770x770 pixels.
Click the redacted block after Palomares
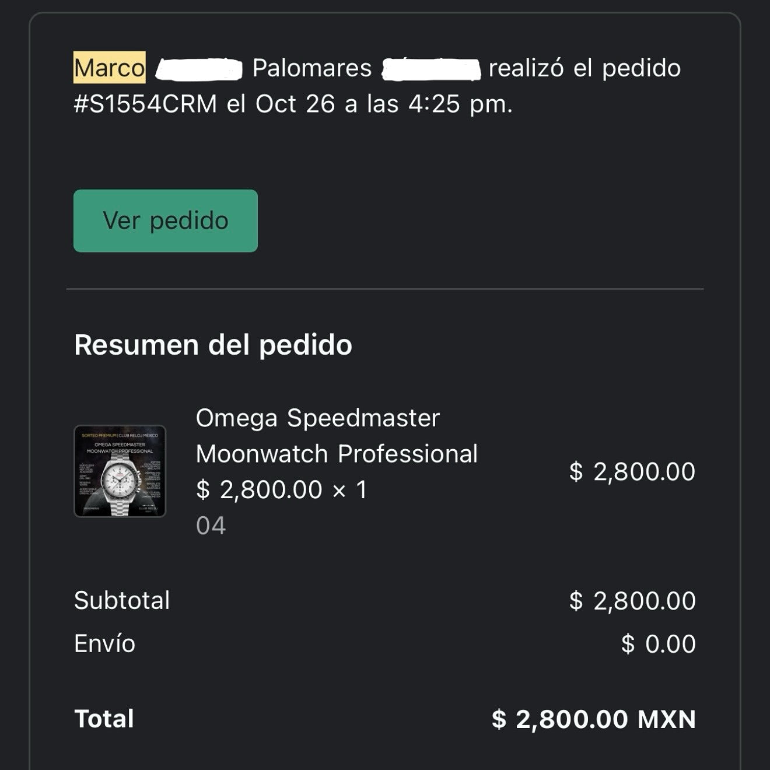[x=431, y=69]
